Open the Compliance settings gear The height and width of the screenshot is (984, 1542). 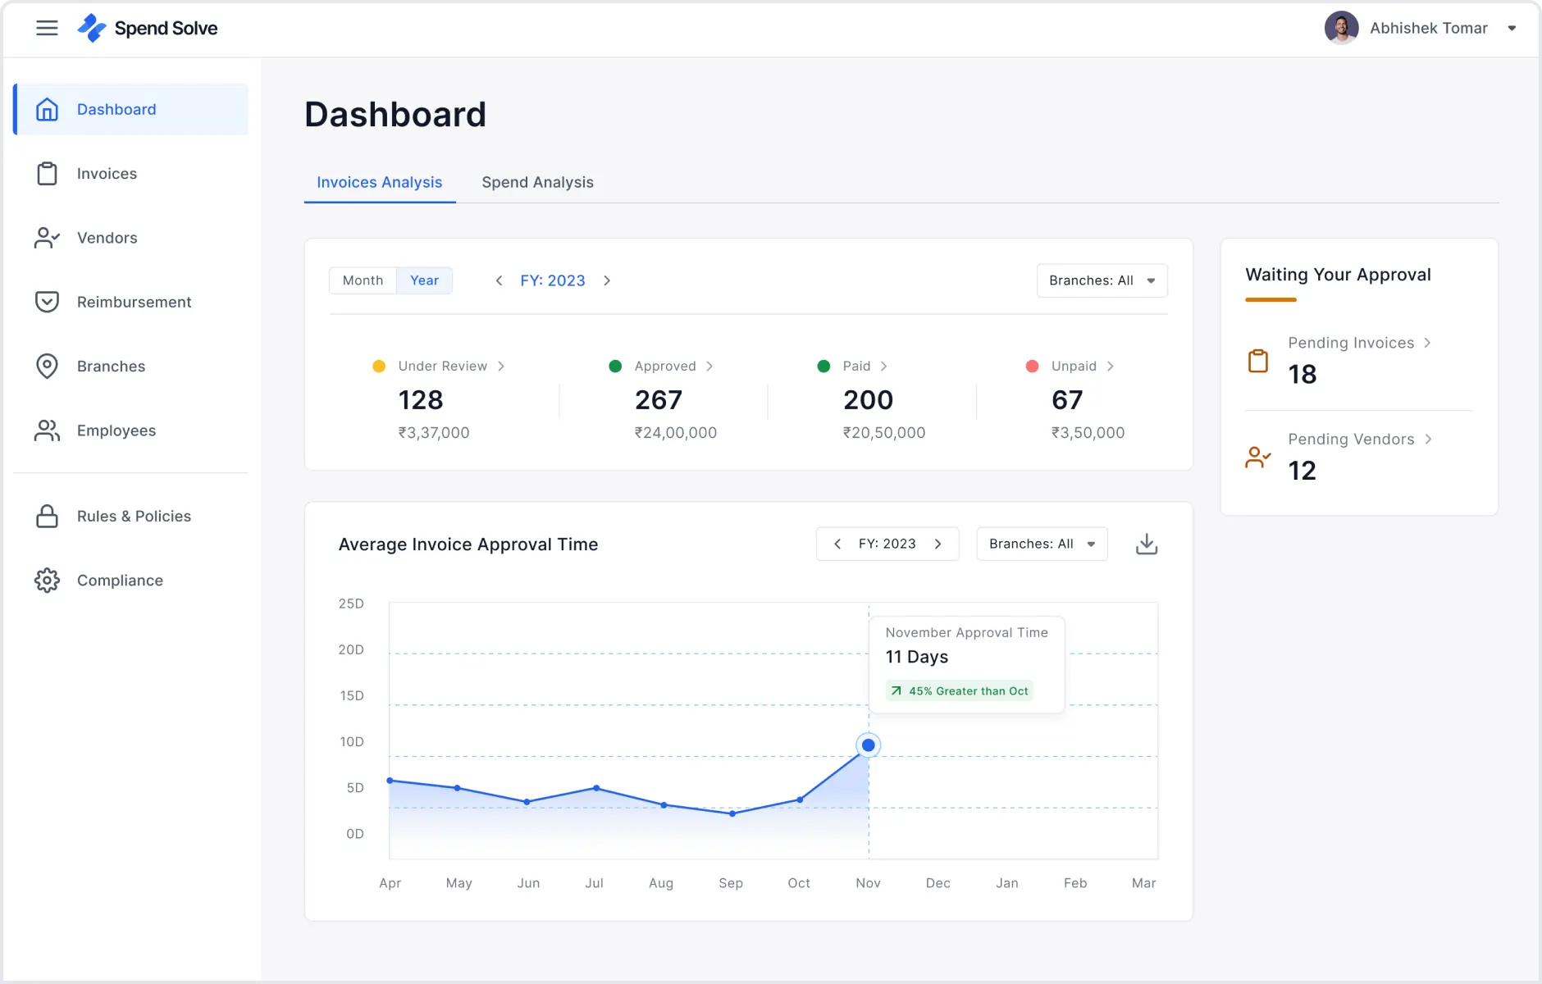pos(47,580)
